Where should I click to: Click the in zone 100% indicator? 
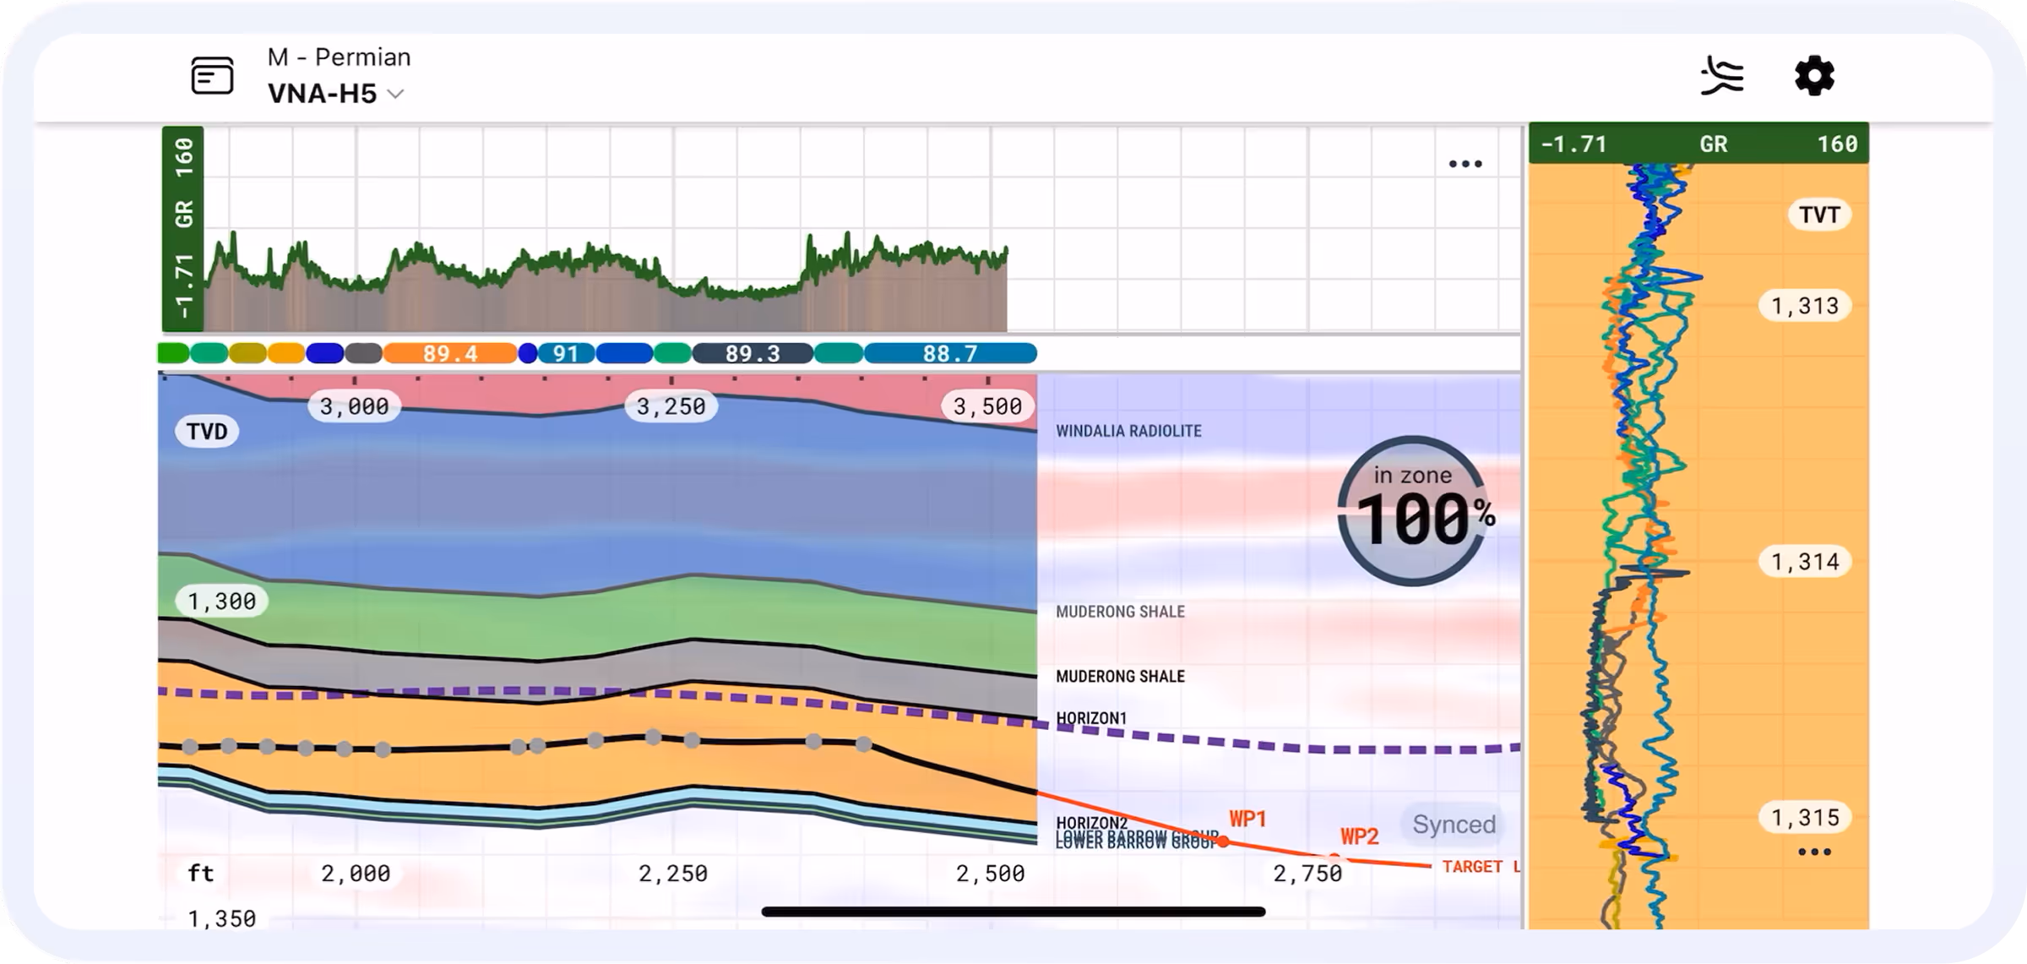pos(1412,510)
